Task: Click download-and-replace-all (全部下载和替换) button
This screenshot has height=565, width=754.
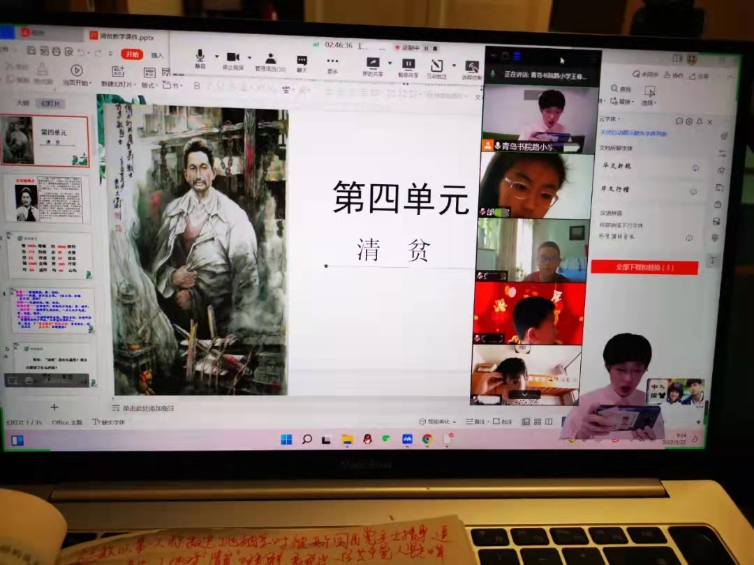Action: (644, 267)
